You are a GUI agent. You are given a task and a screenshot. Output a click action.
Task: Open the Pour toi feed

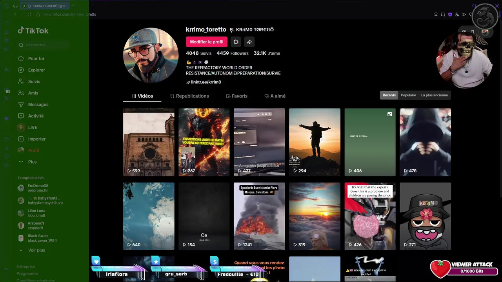(31, 58)
